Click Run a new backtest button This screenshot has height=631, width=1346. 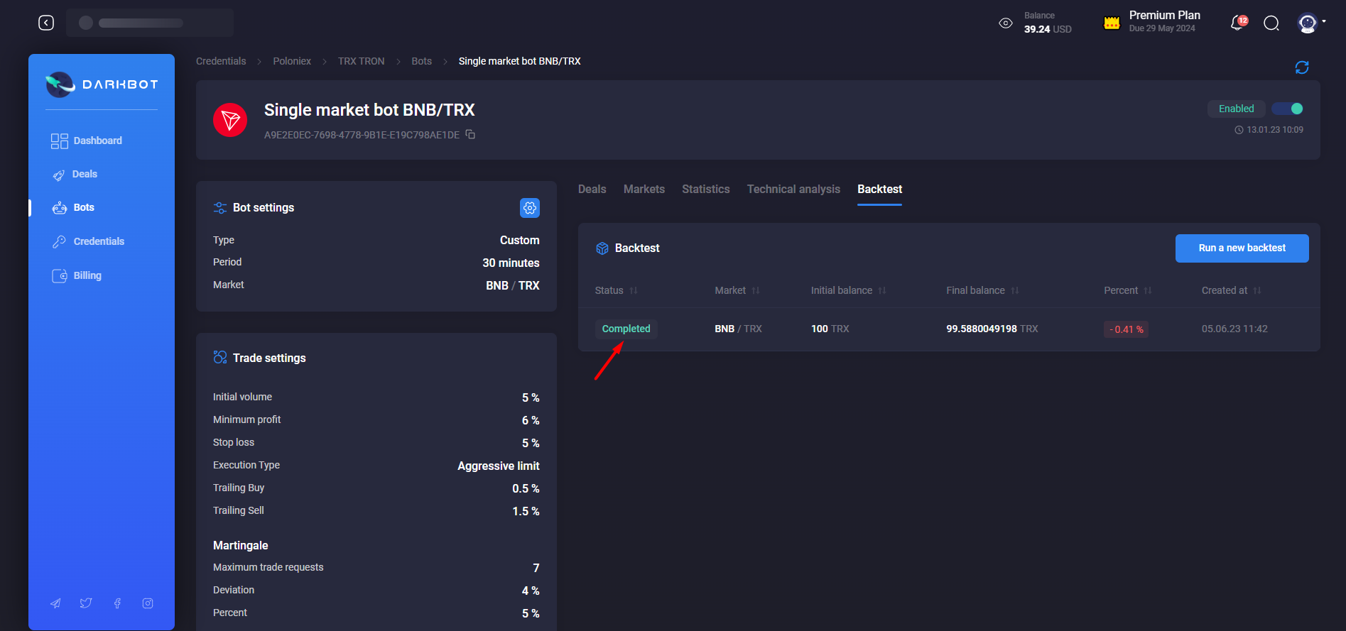tap(1242, 248)
